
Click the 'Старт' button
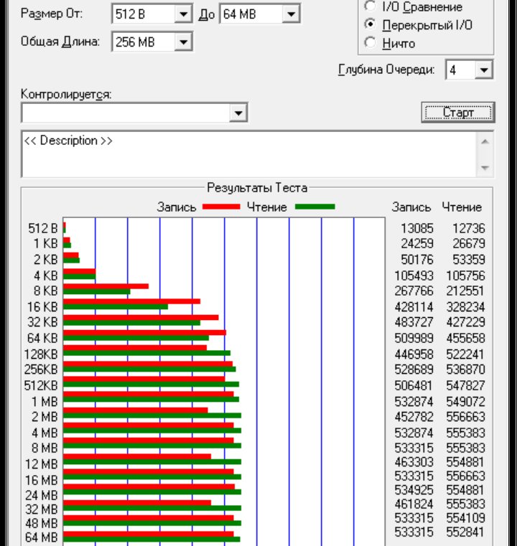pyautogui.click(x=458, y=113)
